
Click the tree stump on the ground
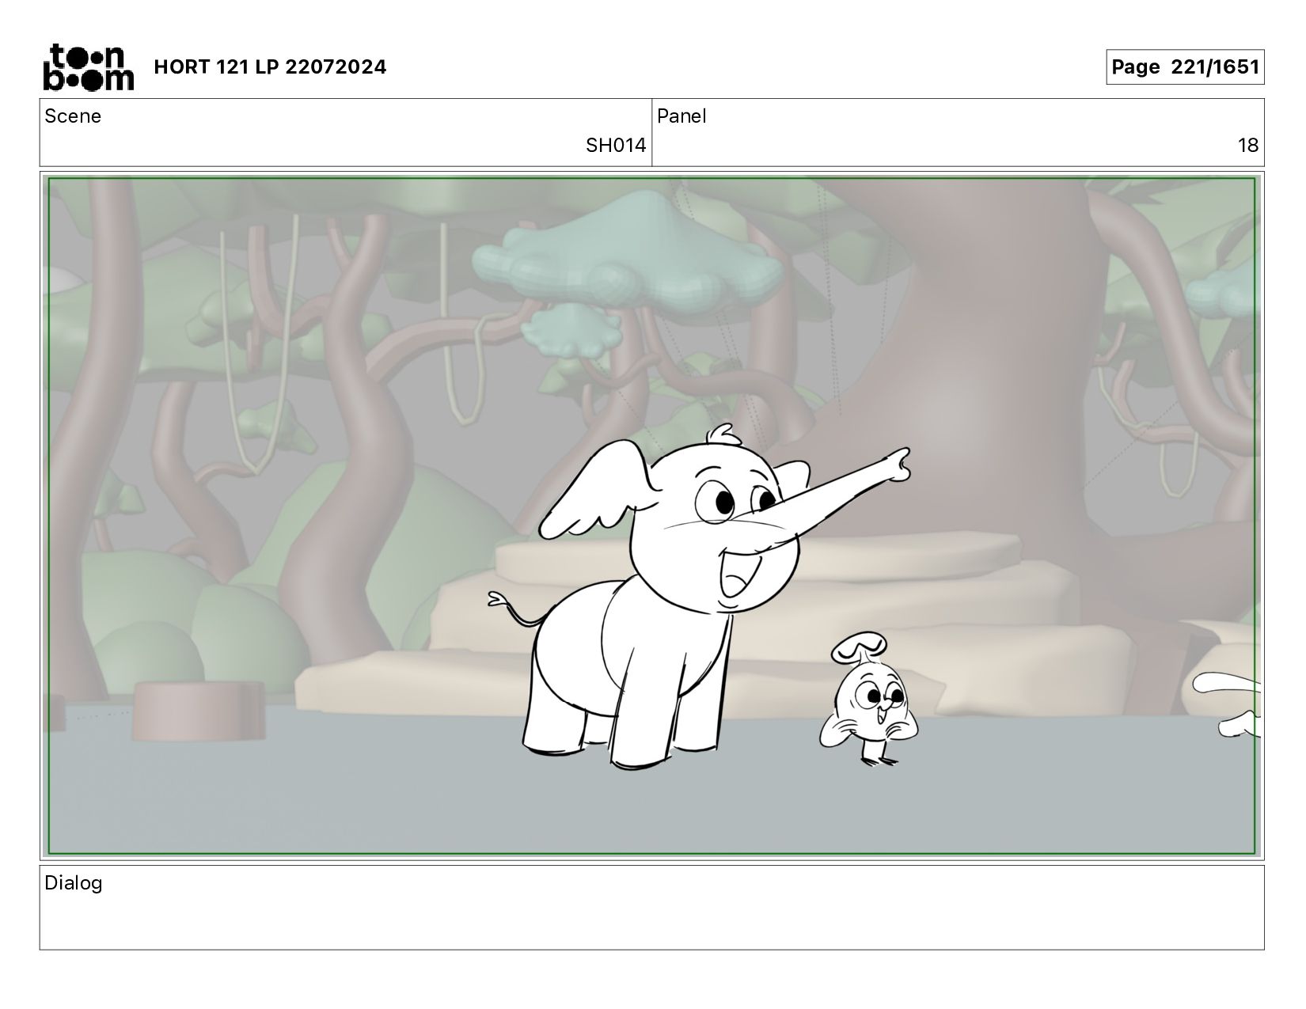pyautogui.click(x=197, y=709)
